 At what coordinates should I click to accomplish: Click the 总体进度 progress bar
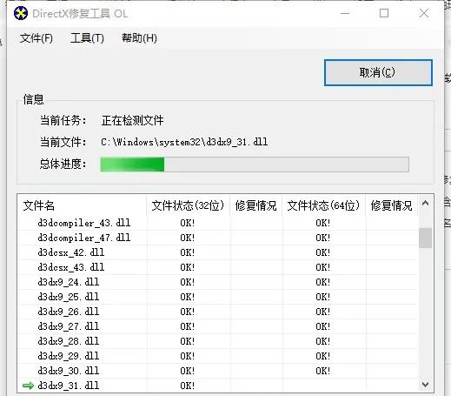255,164
